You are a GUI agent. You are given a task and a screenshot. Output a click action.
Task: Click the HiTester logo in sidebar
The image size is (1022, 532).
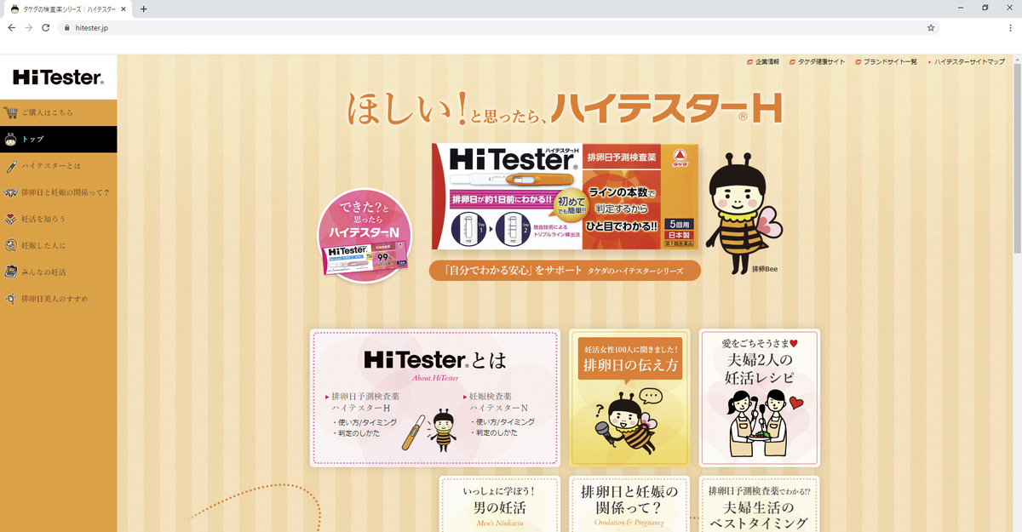(58, 77)
